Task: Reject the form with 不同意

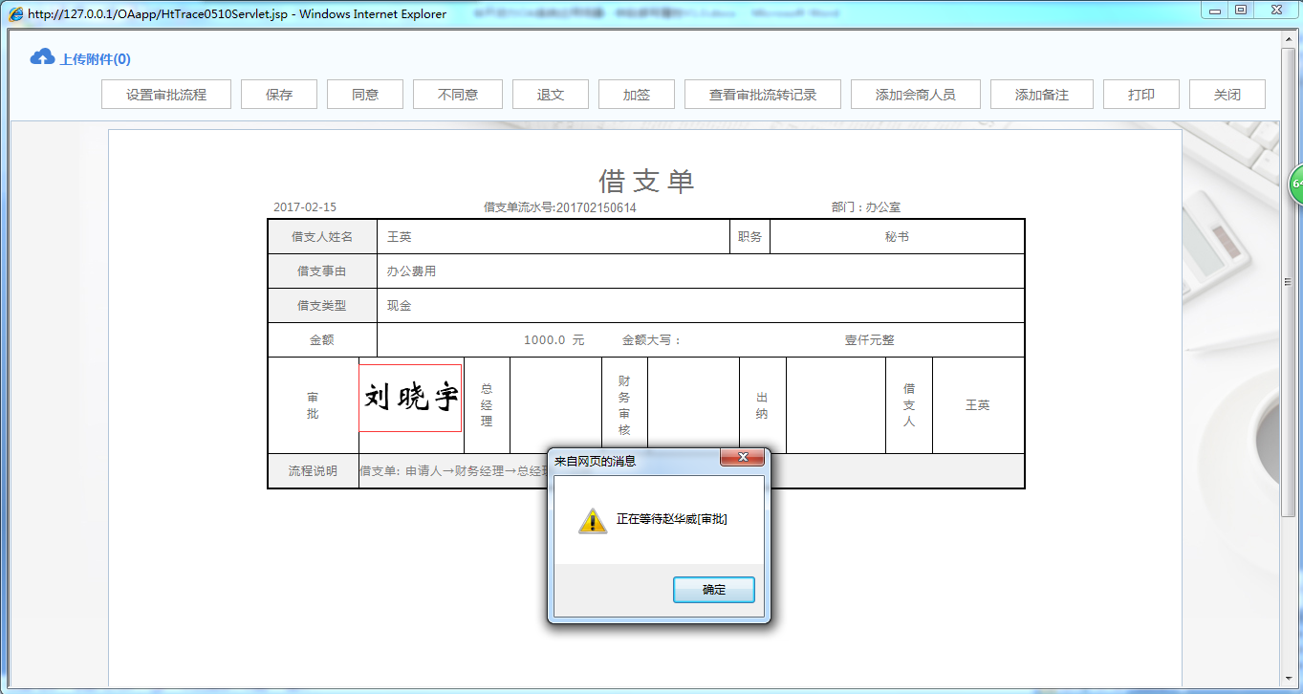Action: 456,94
